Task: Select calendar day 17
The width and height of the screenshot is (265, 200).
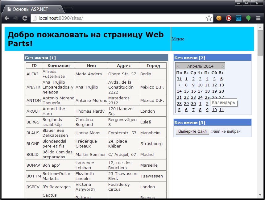Action: (200, 91)
